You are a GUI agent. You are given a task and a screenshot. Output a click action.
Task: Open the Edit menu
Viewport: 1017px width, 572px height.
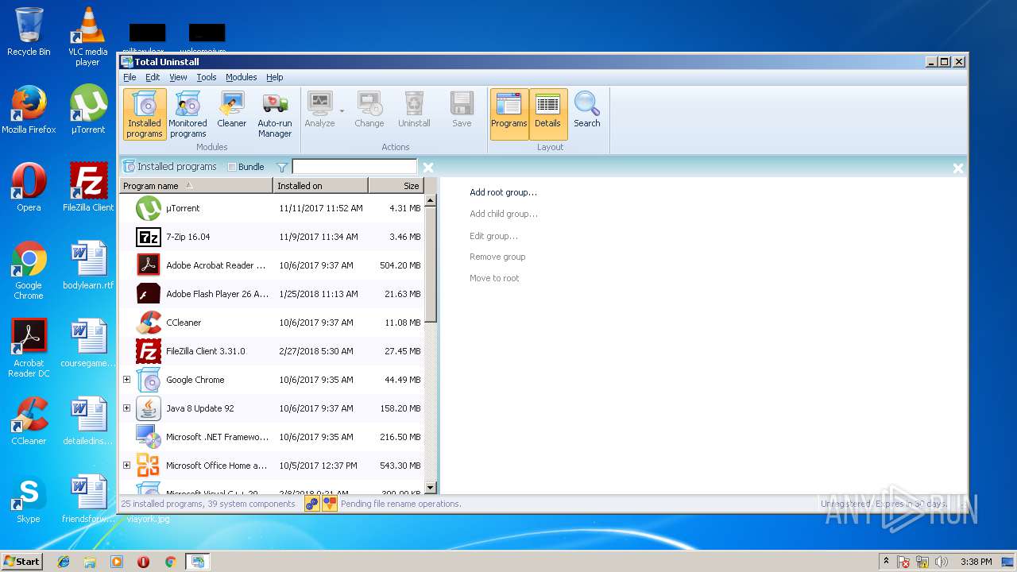point(153,77)
